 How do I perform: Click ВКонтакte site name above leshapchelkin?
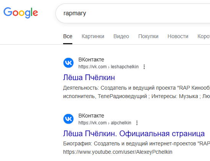(91, 60)
